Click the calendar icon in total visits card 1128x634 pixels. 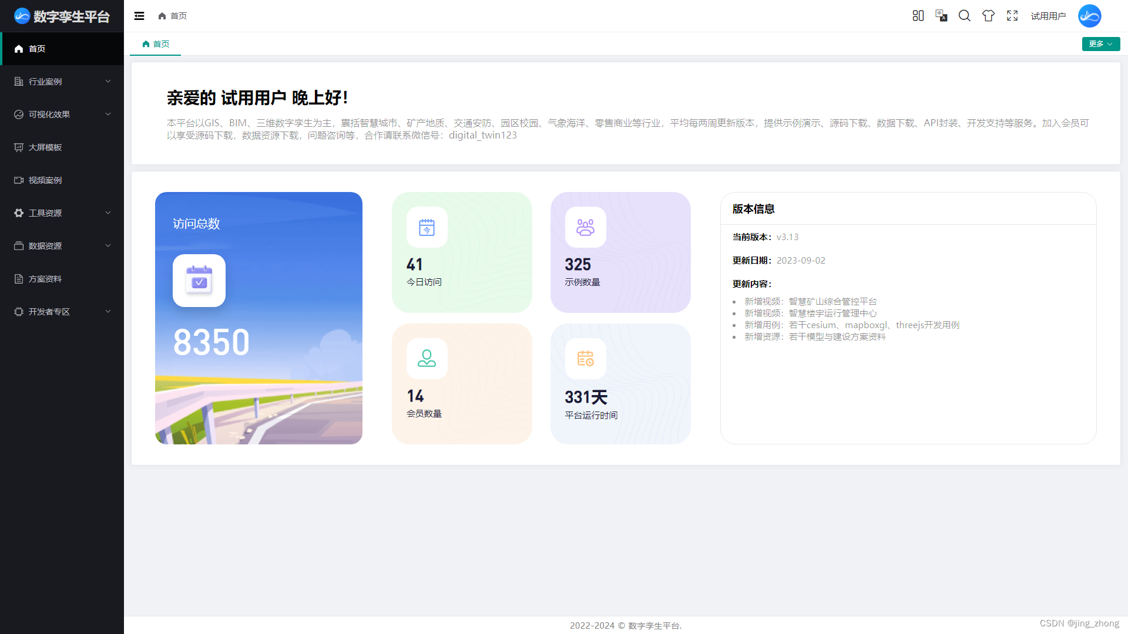click(x=199, y=281)
